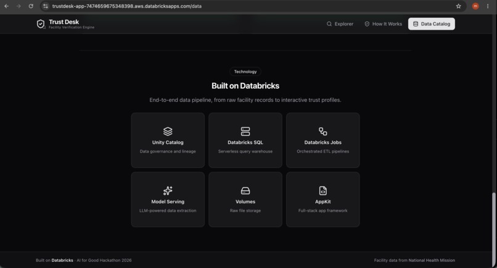497x268 pixels.
Task: Click the Volumes card title
Action: [245, 202]
